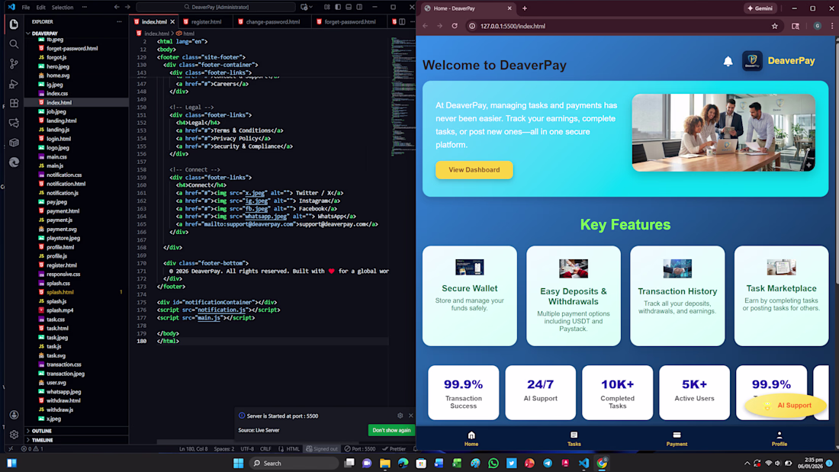Click the DeaverPay logo image in page header
The width and height of the screenshot is (839, 472).
[752, 60]
